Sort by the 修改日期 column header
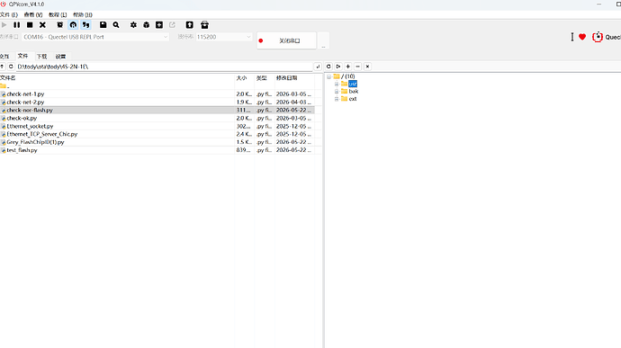This screenshot has width=621, height=348. [x=294, y=78]
